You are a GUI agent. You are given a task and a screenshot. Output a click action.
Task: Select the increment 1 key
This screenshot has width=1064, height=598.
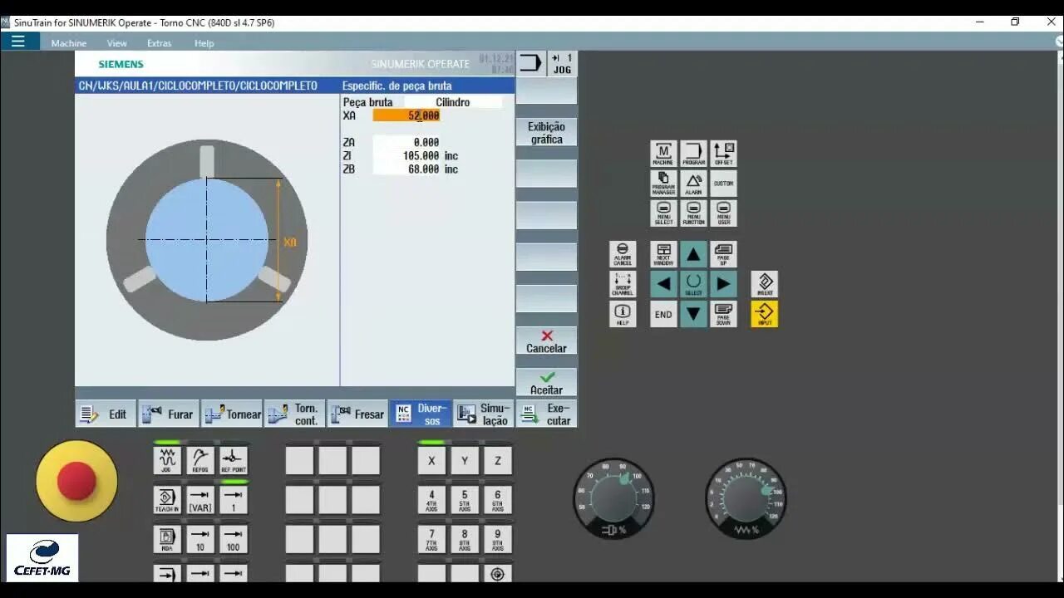pyautogui.click(x=234, y=500)
